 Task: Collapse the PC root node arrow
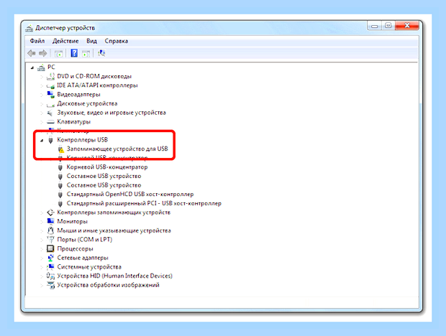tap(32, 67)
